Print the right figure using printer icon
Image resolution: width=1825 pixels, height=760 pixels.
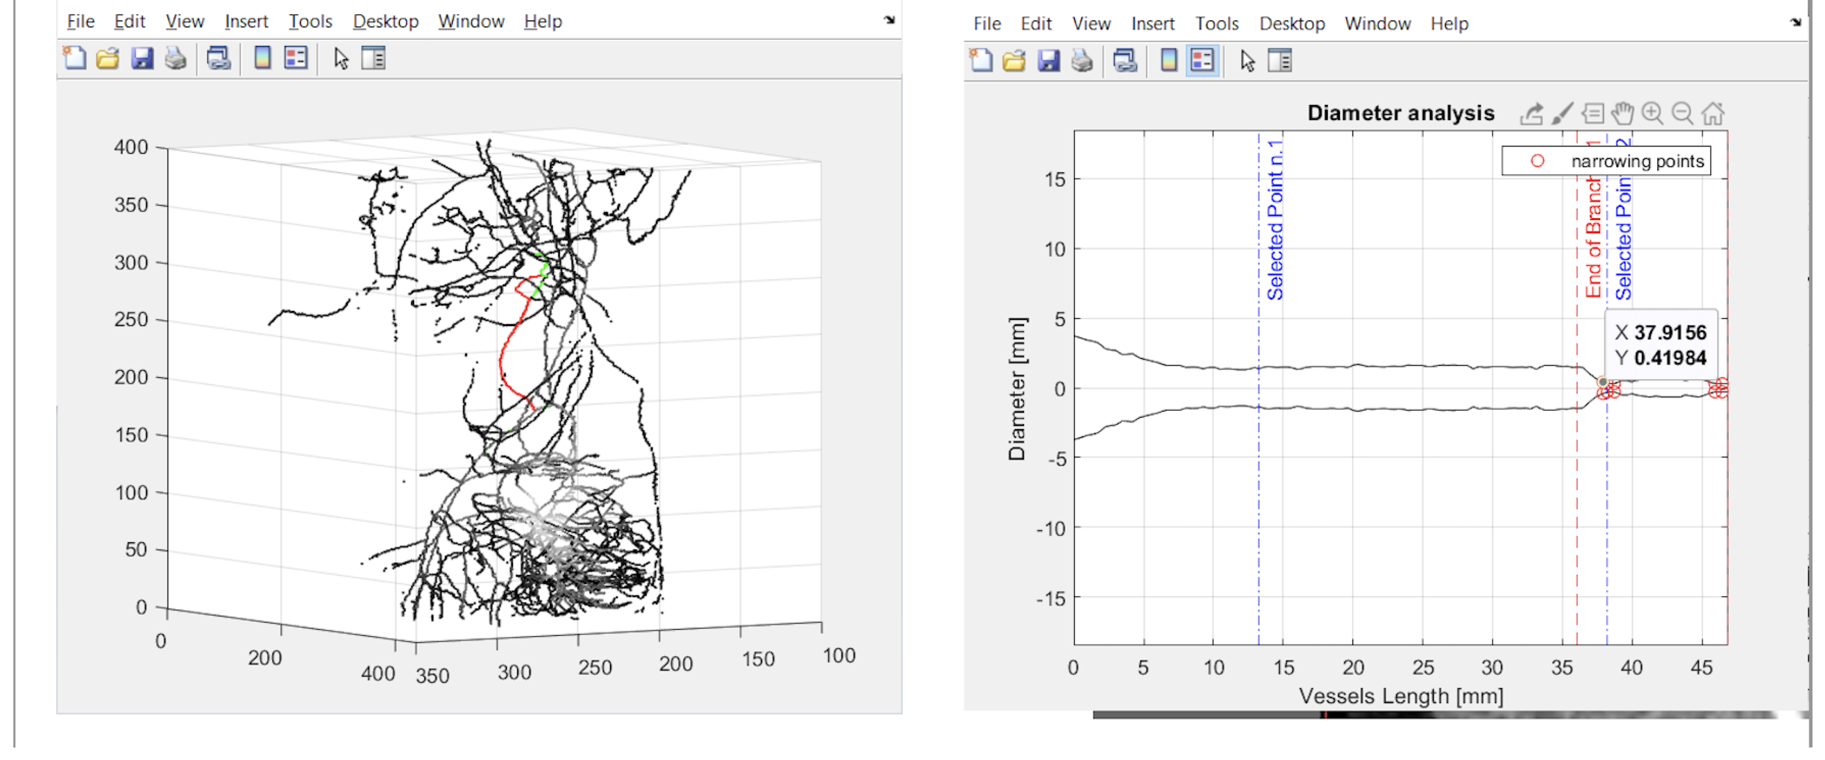[1081, 61]
